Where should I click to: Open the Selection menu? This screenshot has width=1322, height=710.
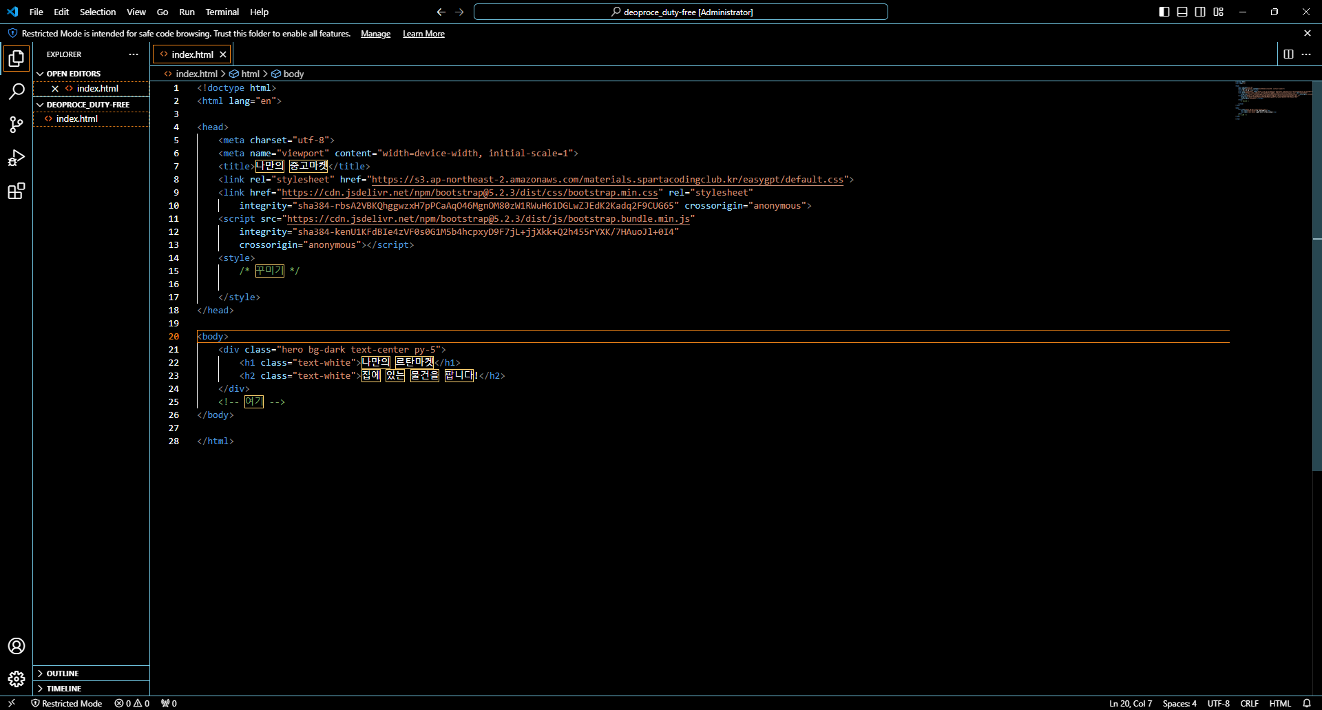coord(98,12)
